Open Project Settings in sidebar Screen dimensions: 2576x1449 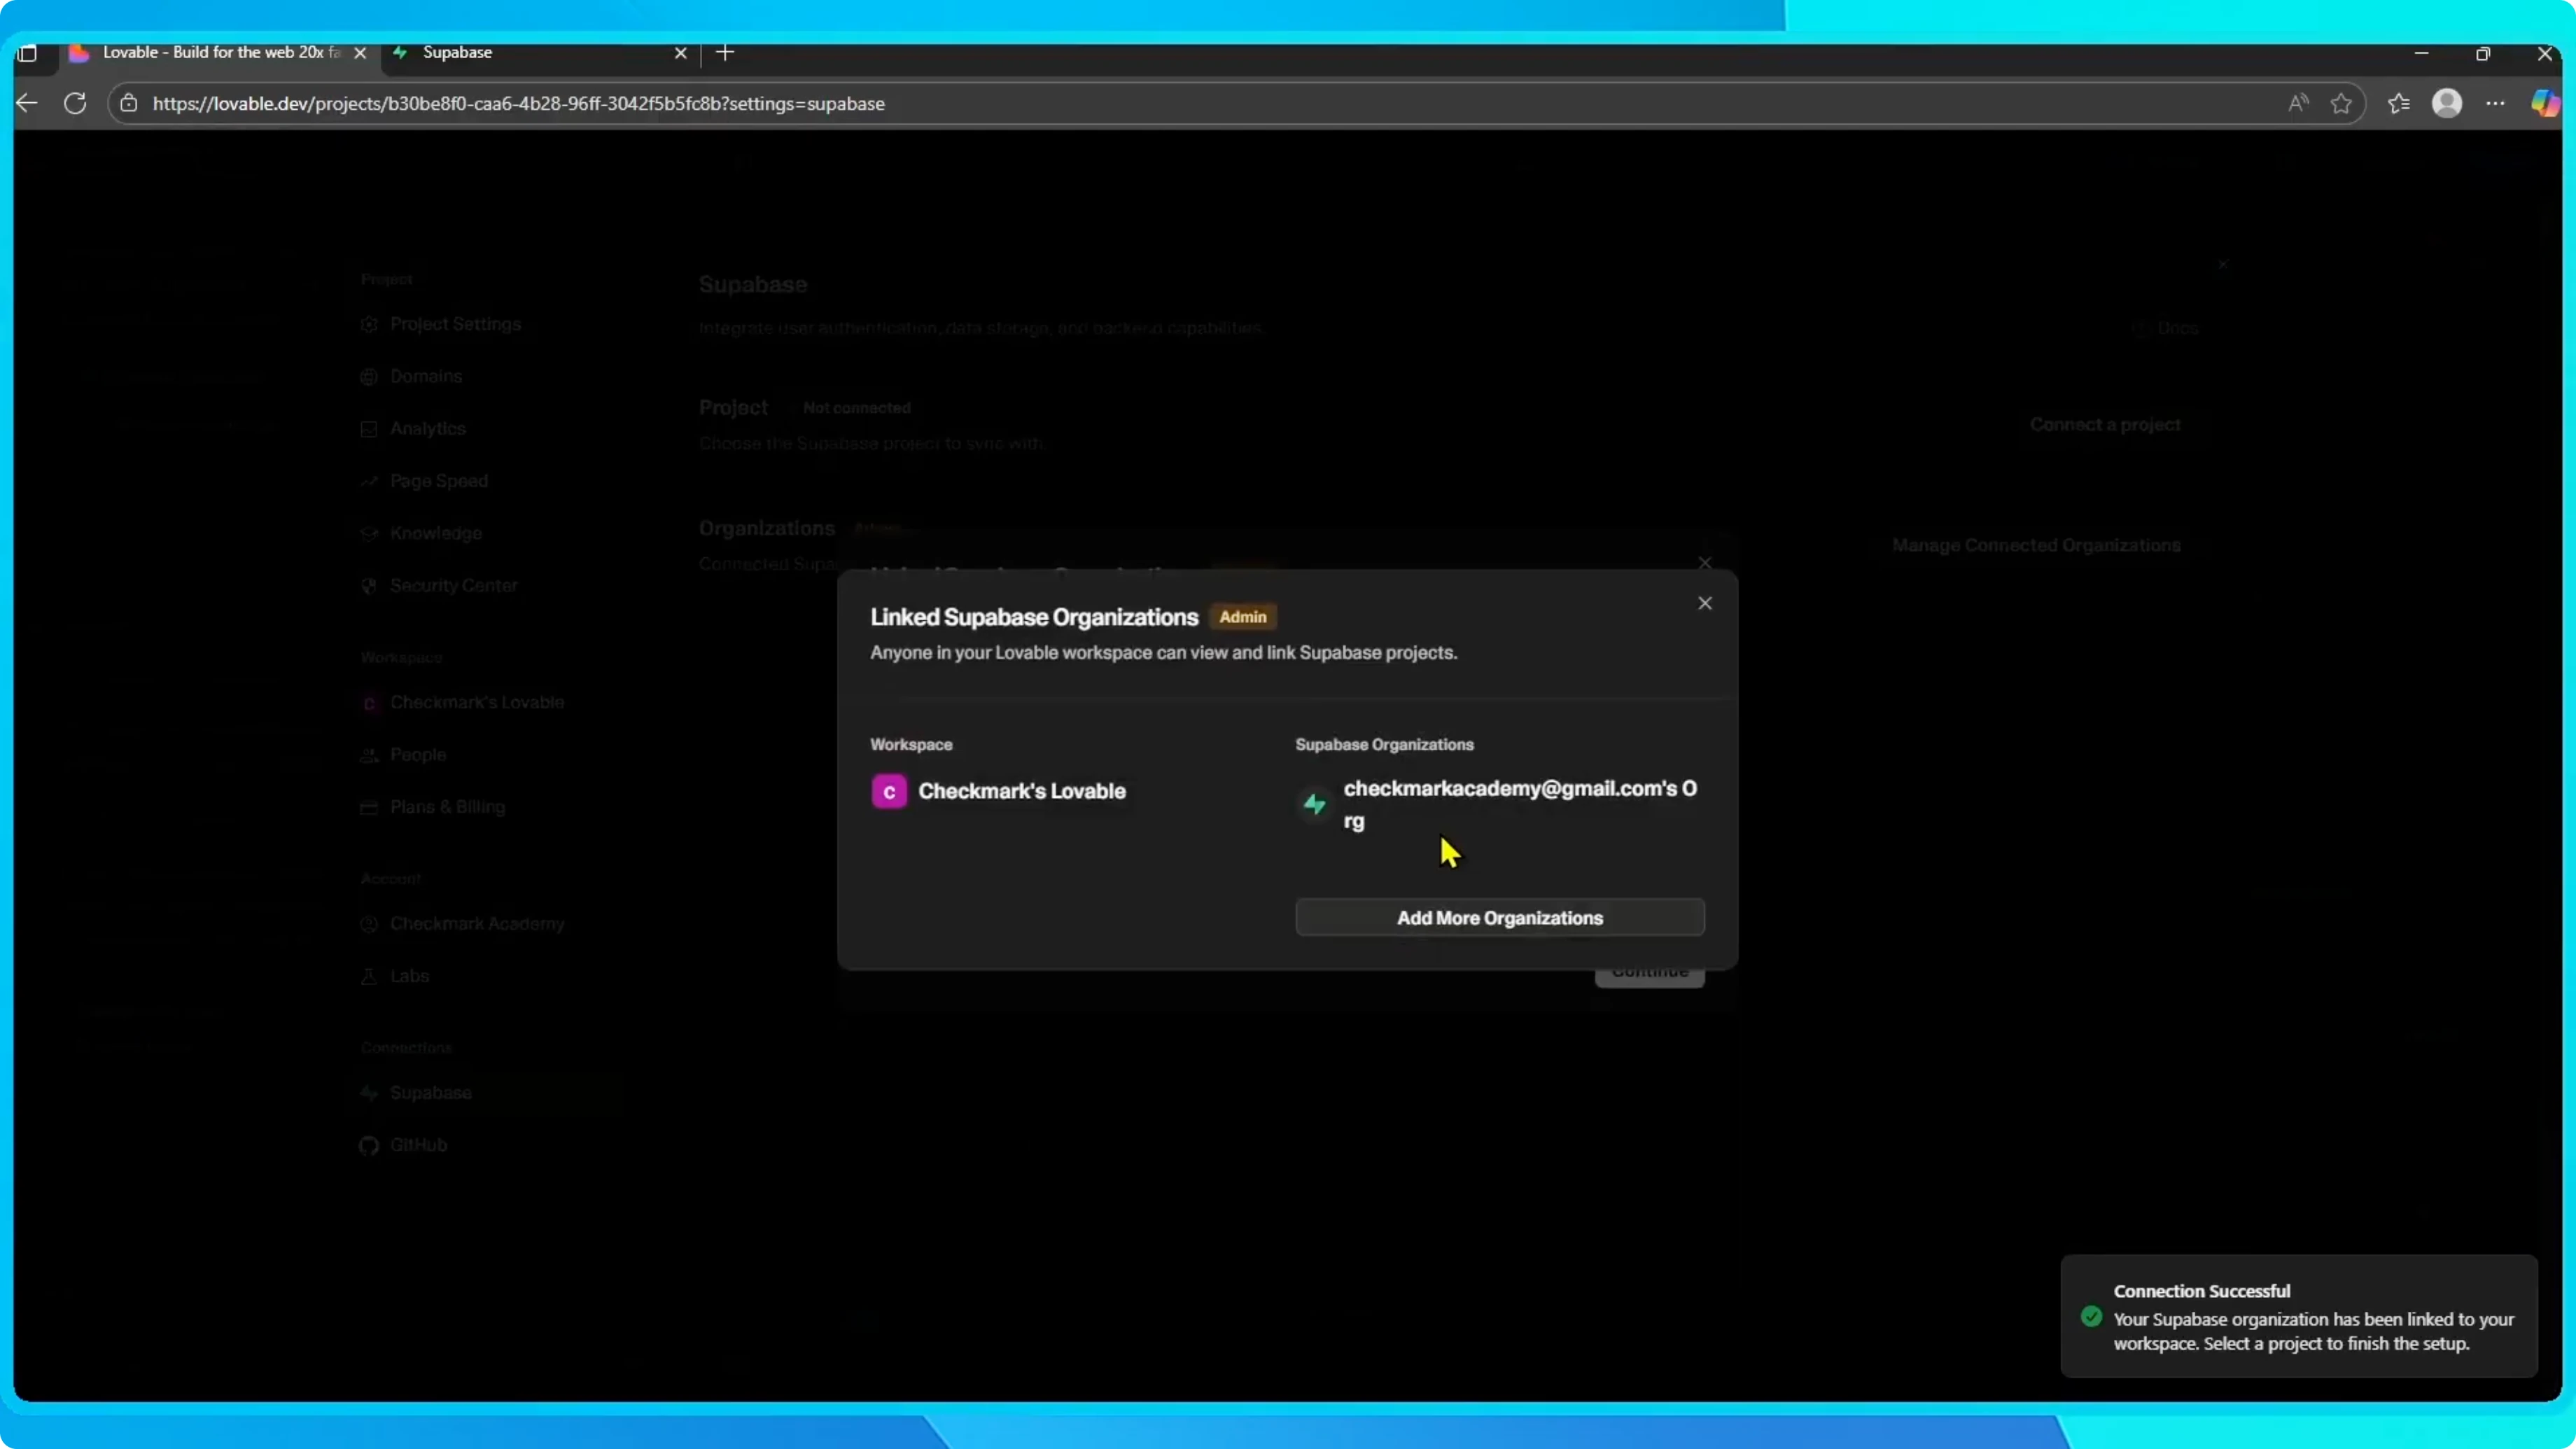[x=441, y=324]
